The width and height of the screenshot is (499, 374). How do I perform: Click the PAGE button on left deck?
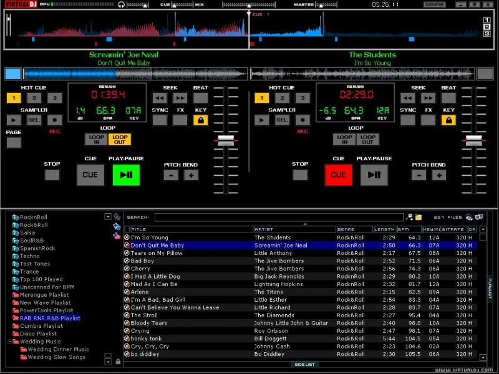14,143
